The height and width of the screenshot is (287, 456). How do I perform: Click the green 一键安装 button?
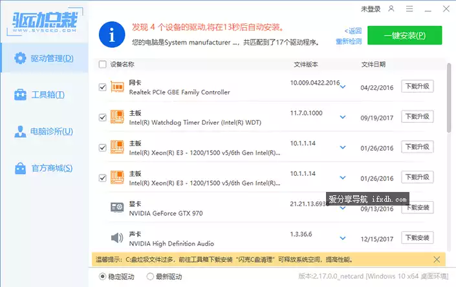tap(404, 36)
